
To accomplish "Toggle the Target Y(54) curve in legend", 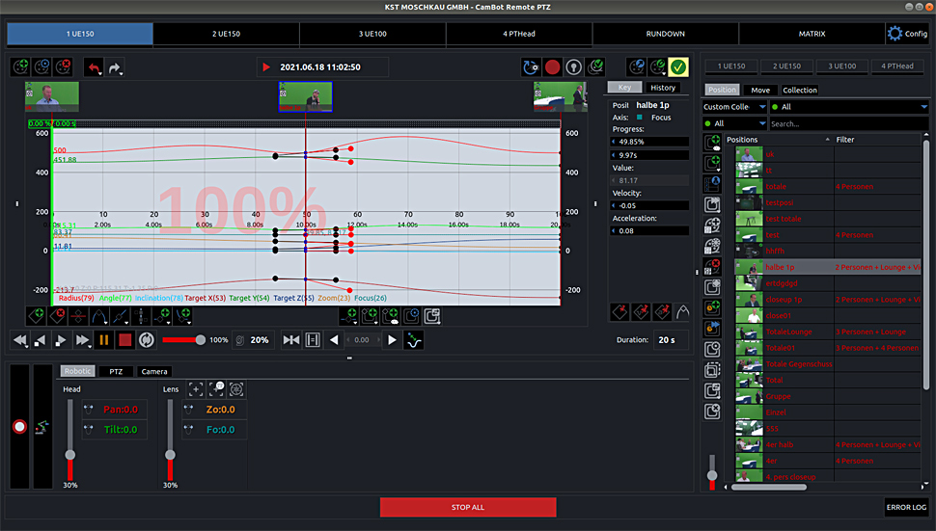I will [x=249, y=298].
